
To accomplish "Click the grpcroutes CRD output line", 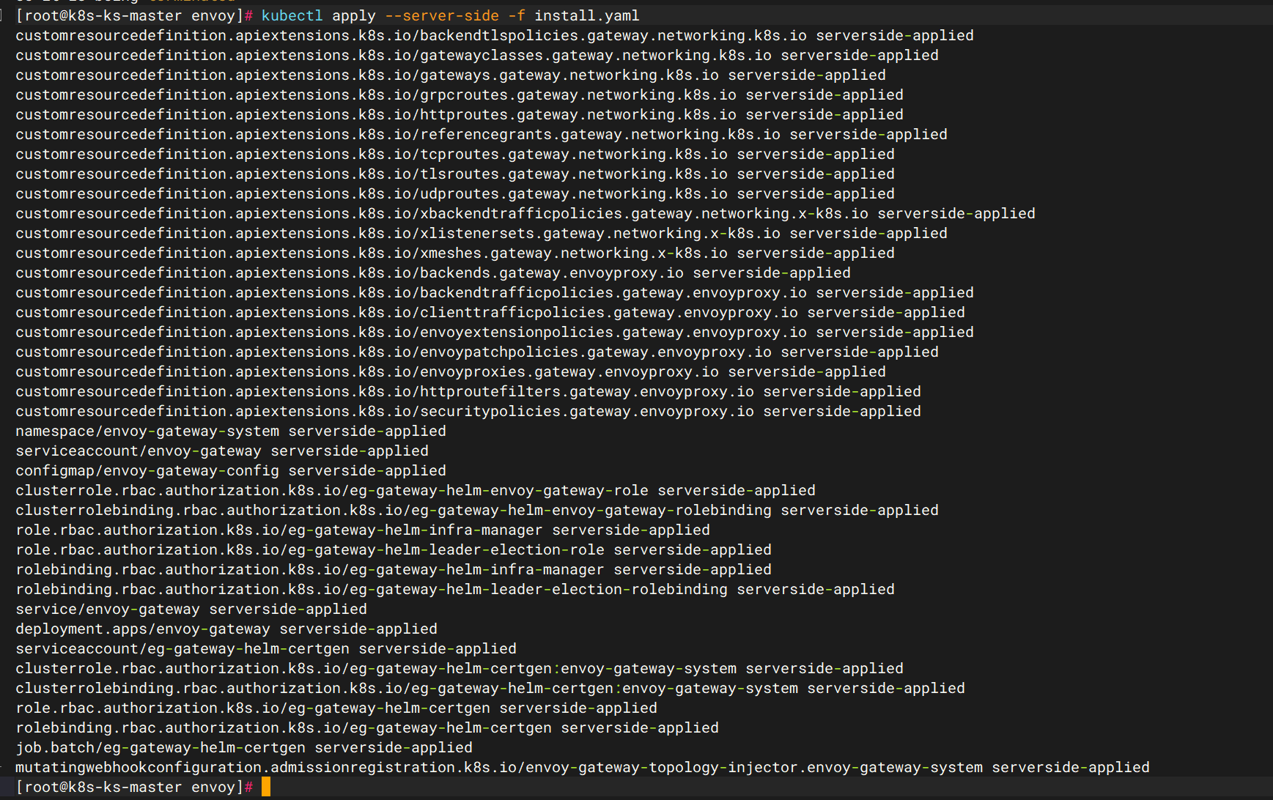I will click(x=460, y=95).
